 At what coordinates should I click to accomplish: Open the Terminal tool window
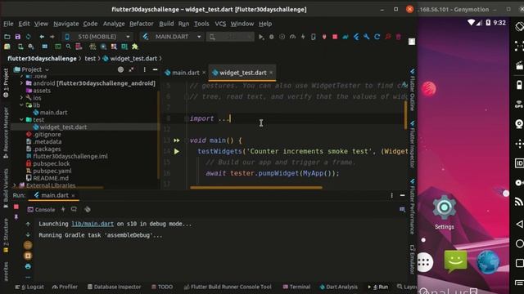tap(296, 287)
